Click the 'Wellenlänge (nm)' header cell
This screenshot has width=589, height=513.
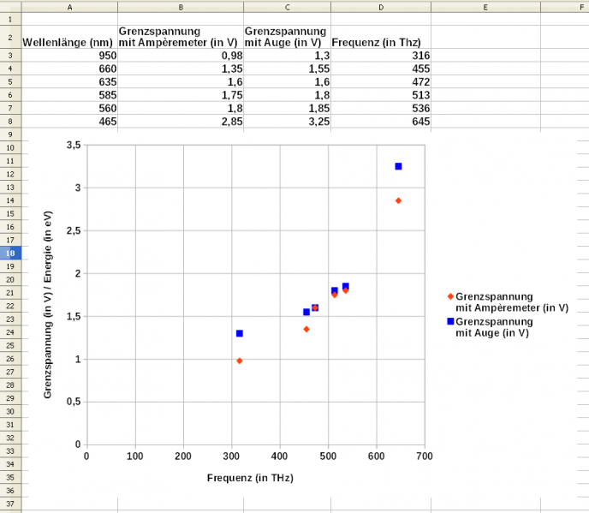point(68,42)
